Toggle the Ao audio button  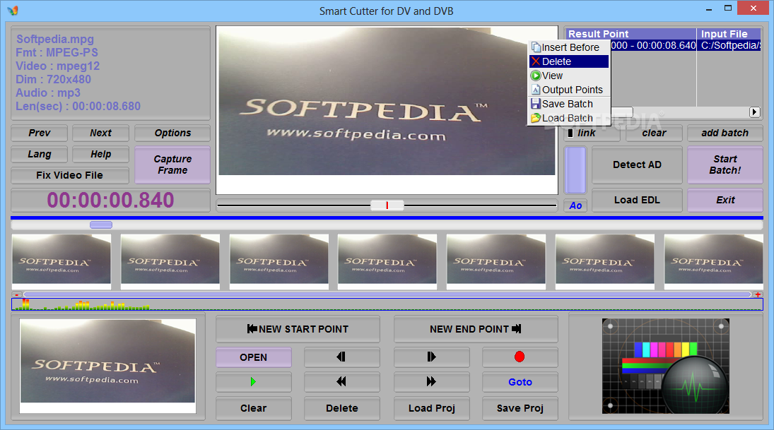click(575, 205)
